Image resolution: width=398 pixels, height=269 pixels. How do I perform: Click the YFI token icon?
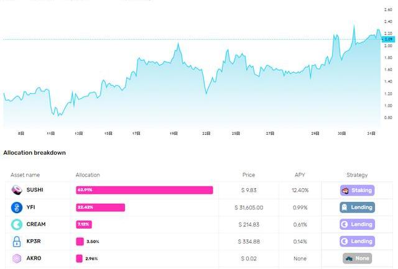coord(17,207)
